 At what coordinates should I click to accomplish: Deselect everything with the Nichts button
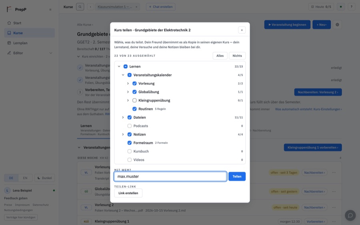tap(237, 56)
